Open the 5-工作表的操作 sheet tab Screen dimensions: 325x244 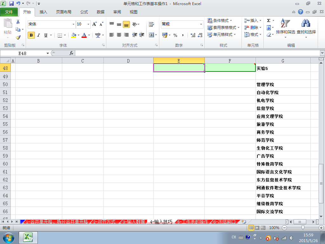pyautogui.click(x=193, y=221)
